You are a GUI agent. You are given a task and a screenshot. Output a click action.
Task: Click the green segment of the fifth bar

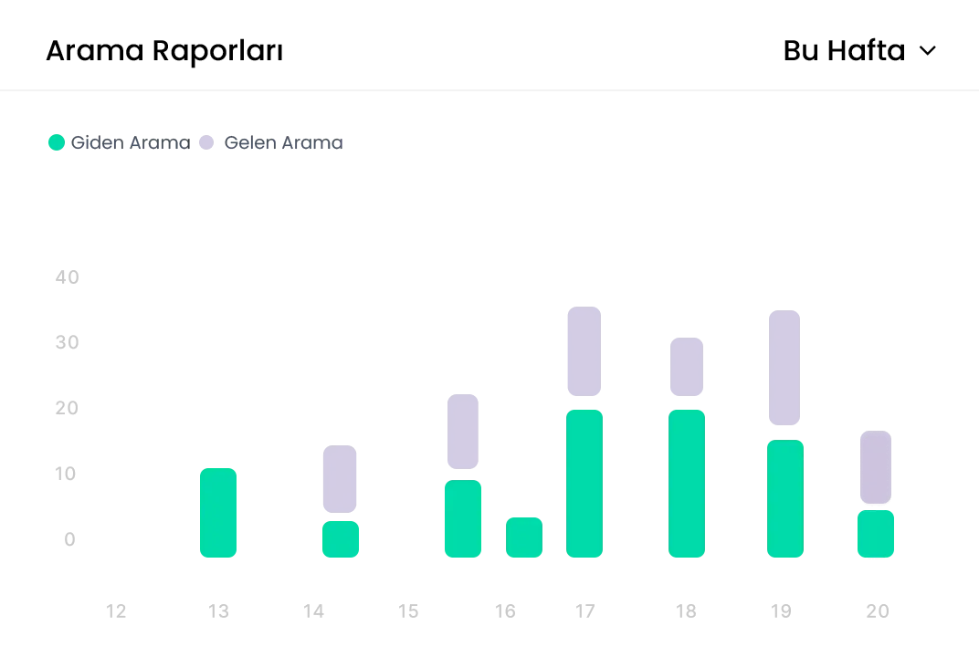tap(584, 483)
